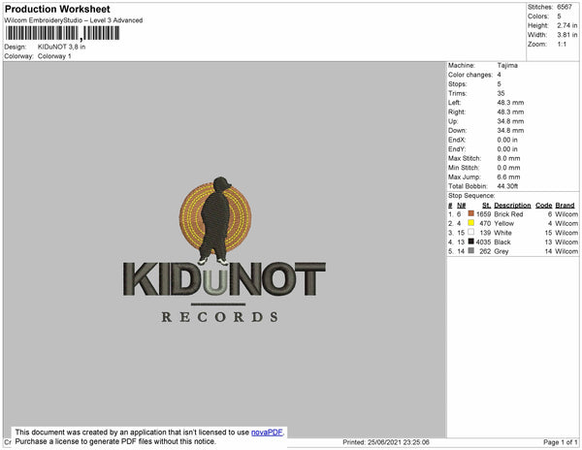The height and width of the screenshot is (450, 582).
Task: Click the Production Worksheet title
Action: pyautogui.click(x=57, y=9)
